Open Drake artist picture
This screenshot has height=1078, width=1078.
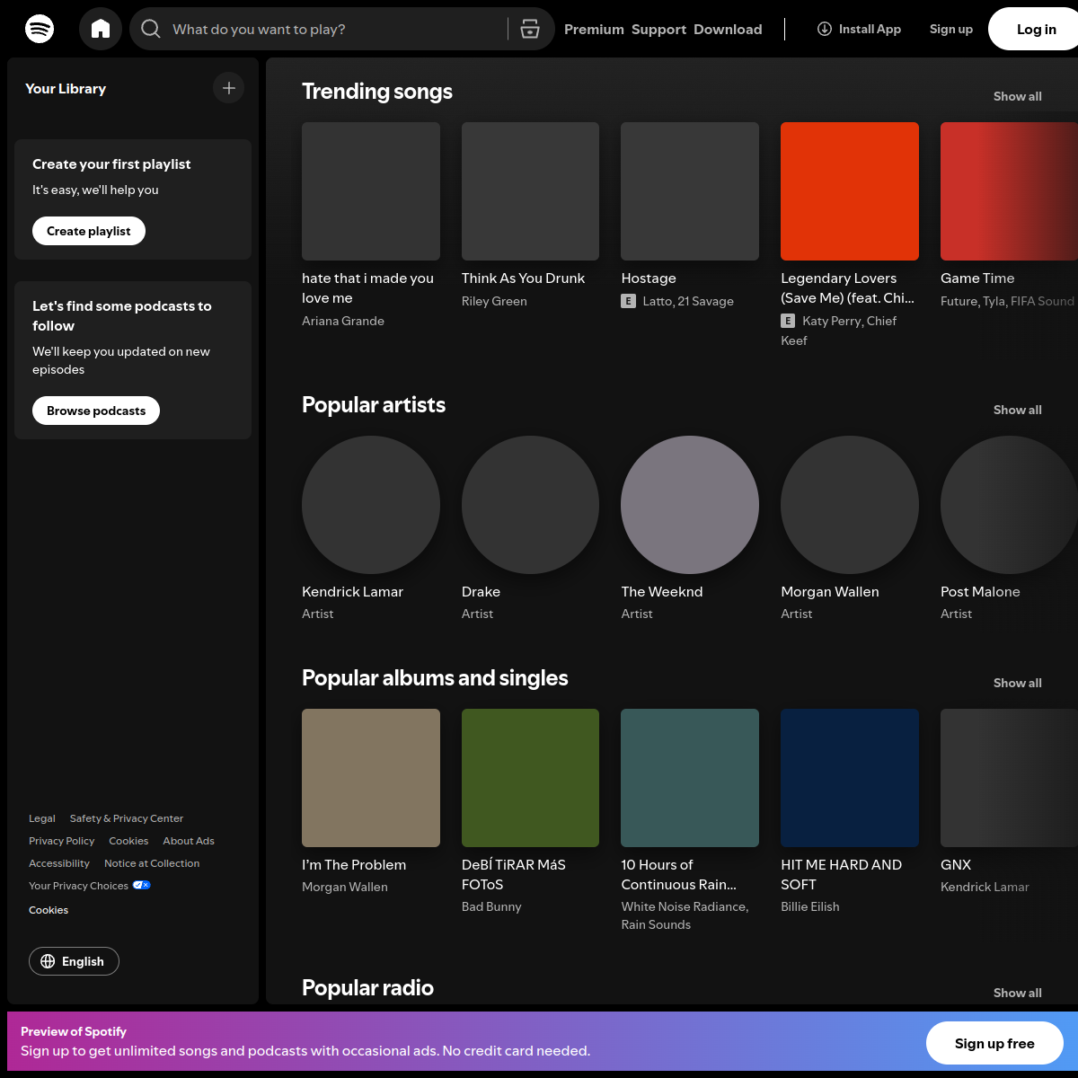[530, 505]
